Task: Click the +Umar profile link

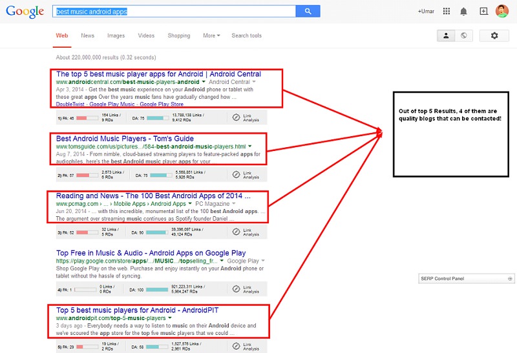Action: (x=426, y=11)
